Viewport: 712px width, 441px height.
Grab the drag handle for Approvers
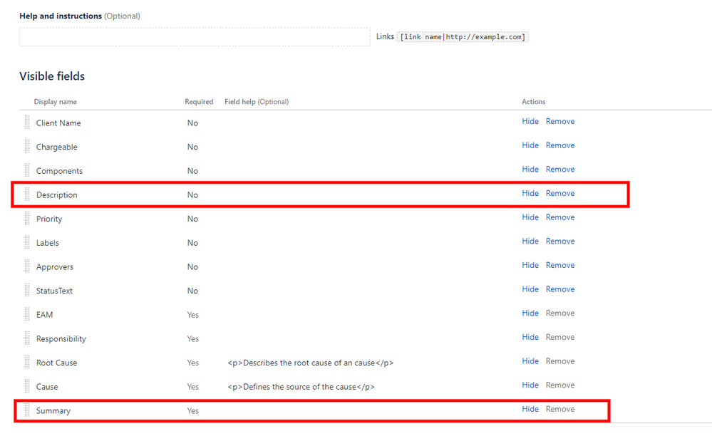click(27, 266)
